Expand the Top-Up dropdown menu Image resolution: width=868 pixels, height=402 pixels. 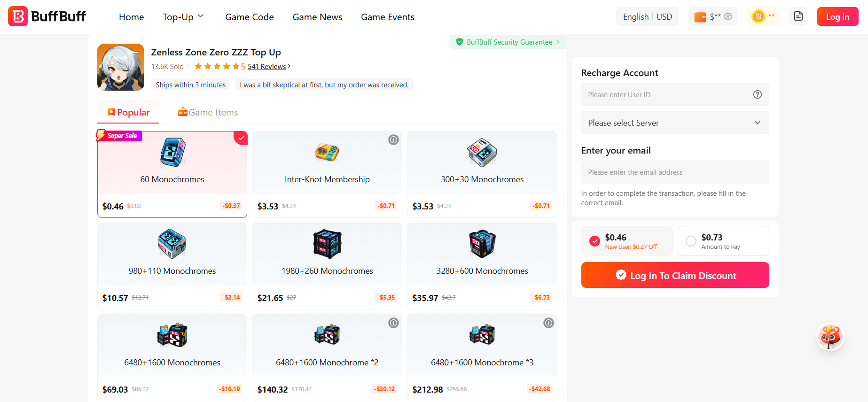click(183, 17)
